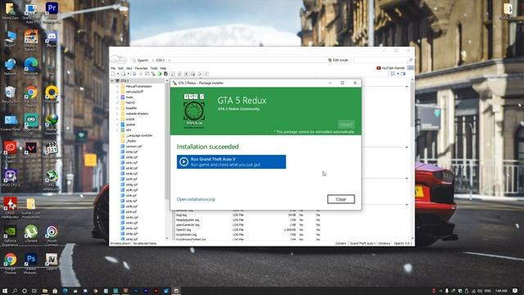Expand the x64 folder in tree
Screen dimensions: 524x295
click(118, 129)
